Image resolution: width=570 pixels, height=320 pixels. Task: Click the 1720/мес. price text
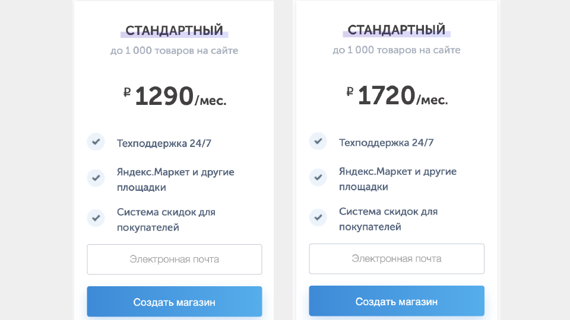[x=403, y=95]
